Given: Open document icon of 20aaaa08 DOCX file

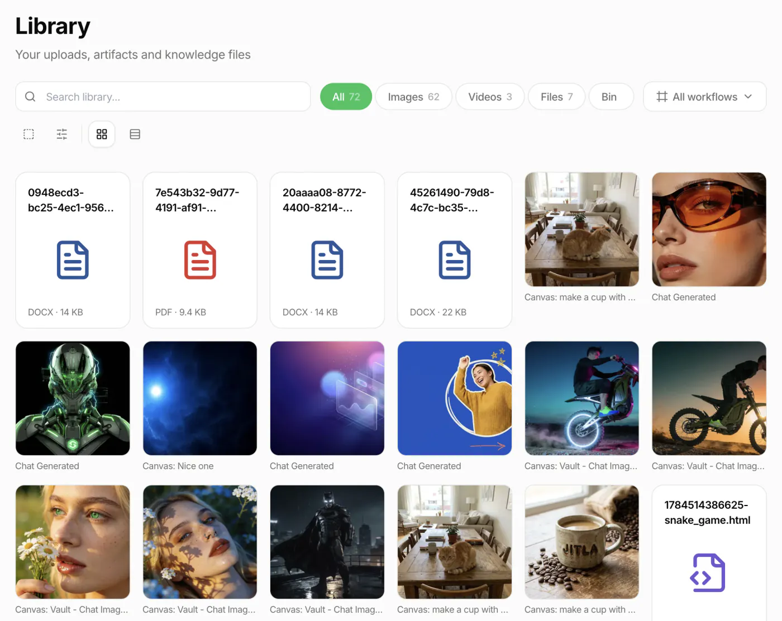Looking at the screenshot, I should point(327,260).
